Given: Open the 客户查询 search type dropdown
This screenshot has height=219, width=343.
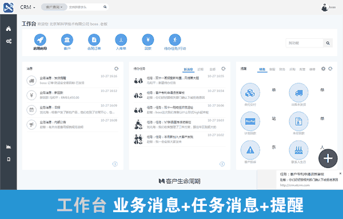Looking at the screenshot, I should [54, 7].
